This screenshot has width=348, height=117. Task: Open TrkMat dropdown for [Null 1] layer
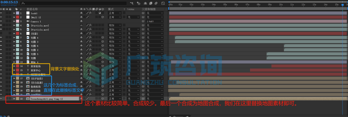pyautogui.click(x=133, y=17)
